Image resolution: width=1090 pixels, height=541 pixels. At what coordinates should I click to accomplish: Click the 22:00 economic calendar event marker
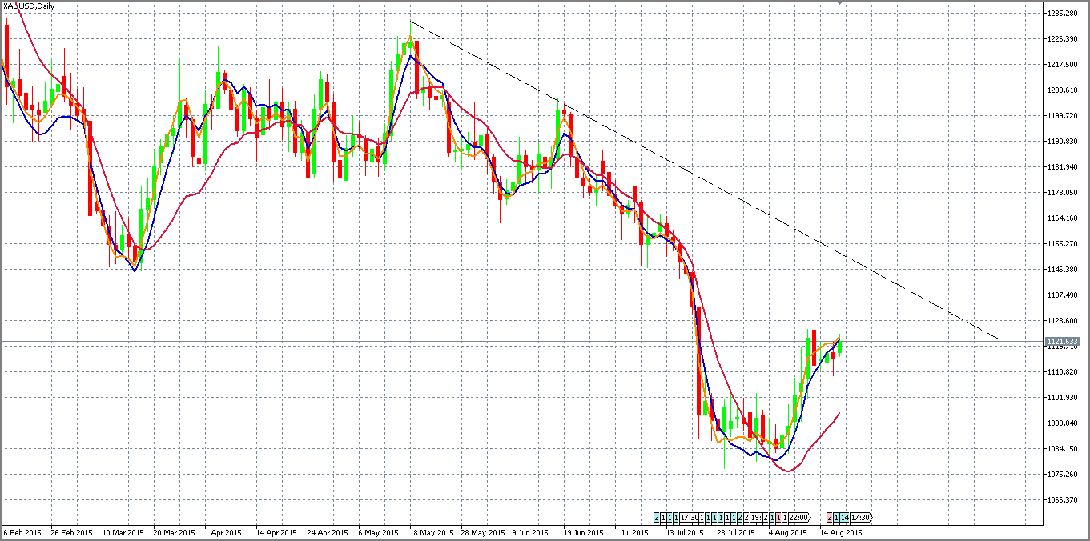point(799,517)
